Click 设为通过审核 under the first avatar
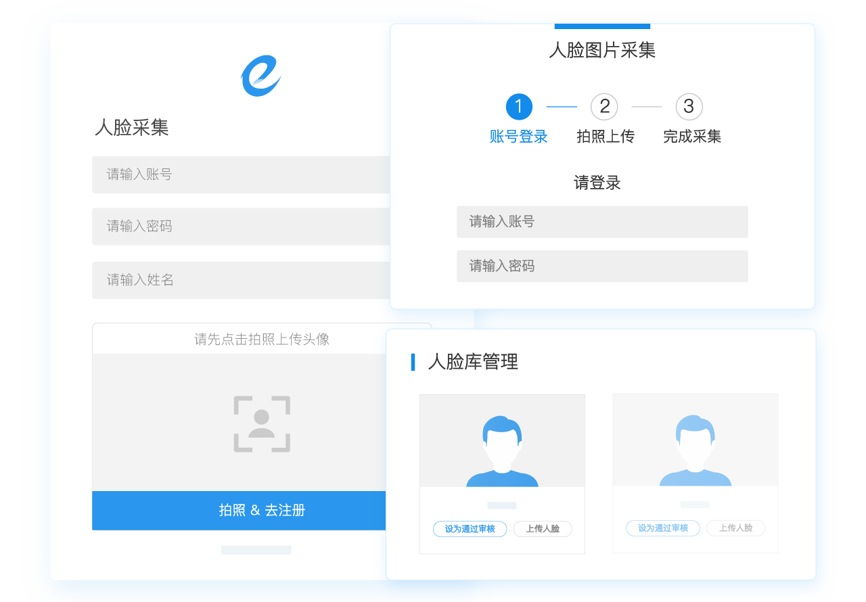Viewport: 866px width, 602px height. point(470,529)
